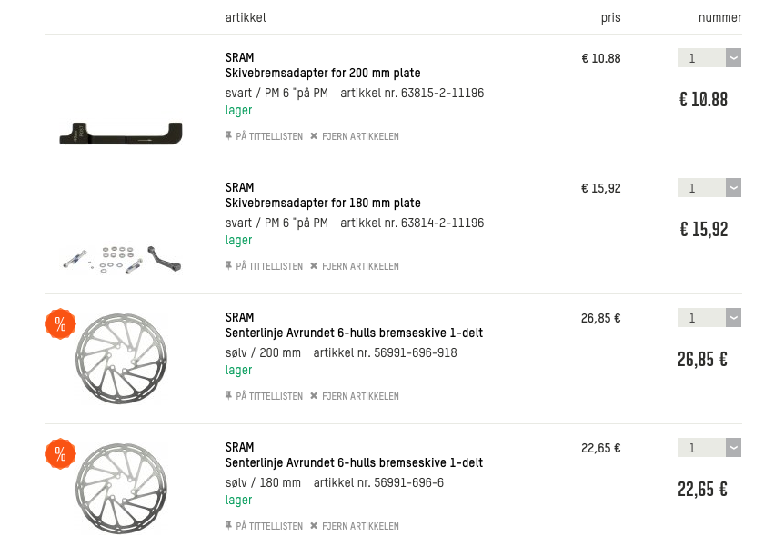Click pin icon for 200 mm adapter
The width and height of the screenshot is (784, 546).
(229, 136)
